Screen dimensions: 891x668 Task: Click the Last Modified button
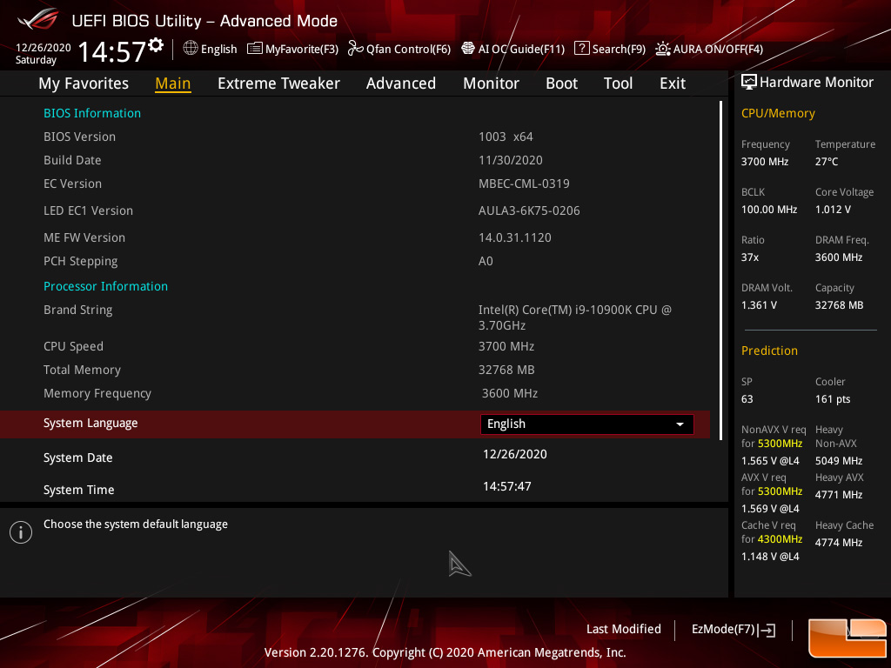[x=624, y=629]
